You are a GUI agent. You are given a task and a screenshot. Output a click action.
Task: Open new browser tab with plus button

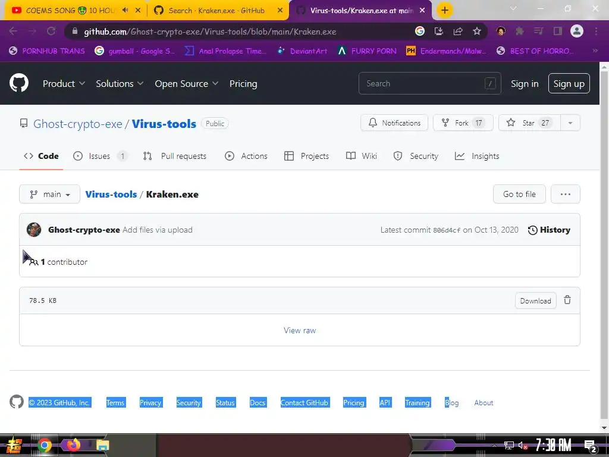(x=445, y=10)
